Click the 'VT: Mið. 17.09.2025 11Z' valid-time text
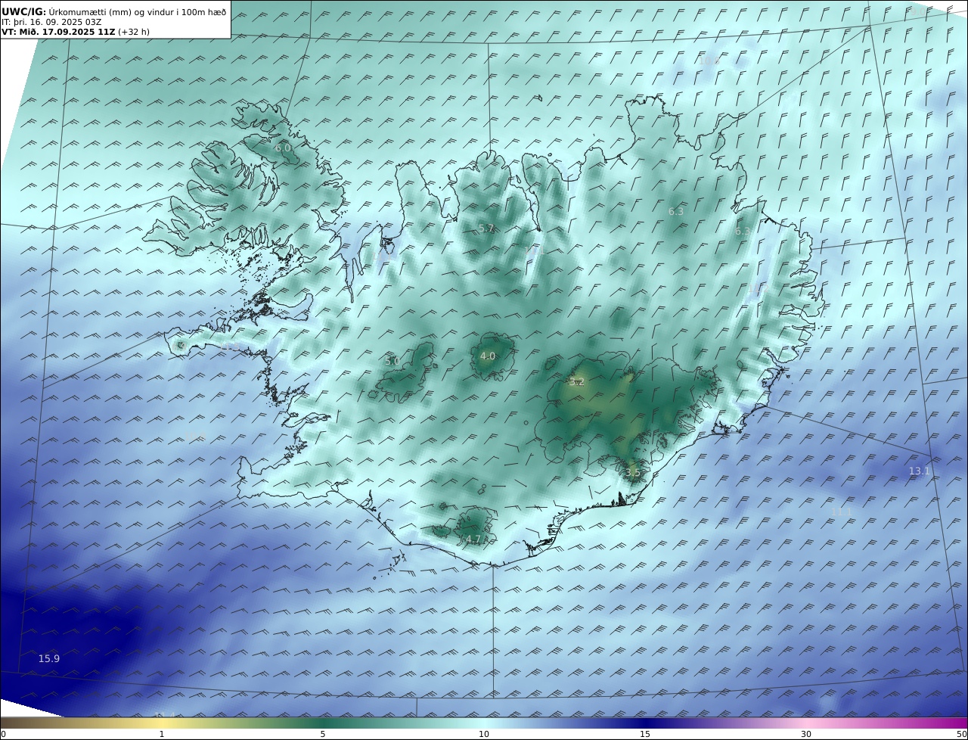This screenshot has height=740, width=968. tap(58, 32)
